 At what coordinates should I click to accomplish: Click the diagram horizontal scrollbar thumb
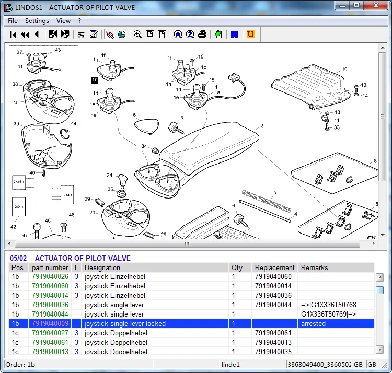[187, 243]
